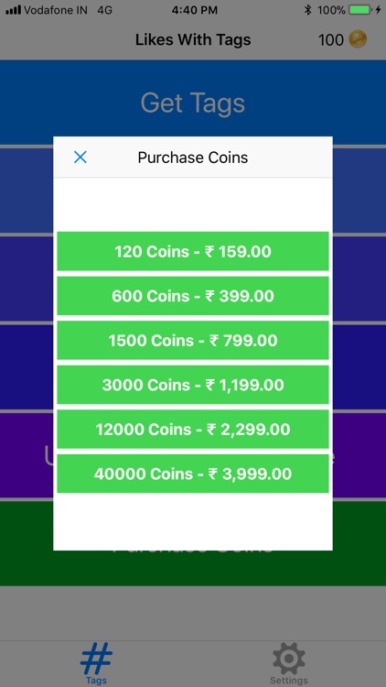Tap the Bluetooth status icon
This screenshot has width=386, height=687.
pos(308,10)
